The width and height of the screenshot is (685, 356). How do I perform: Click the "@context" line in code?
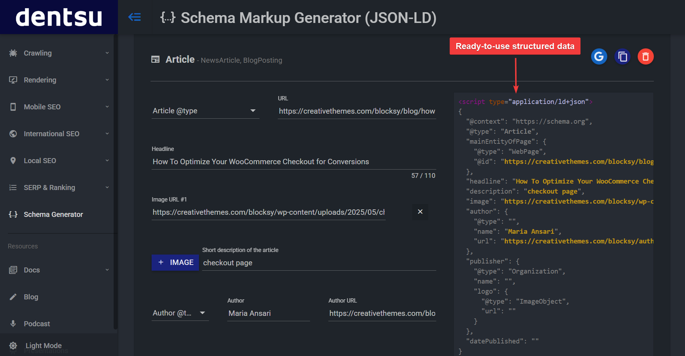point(529,122)
